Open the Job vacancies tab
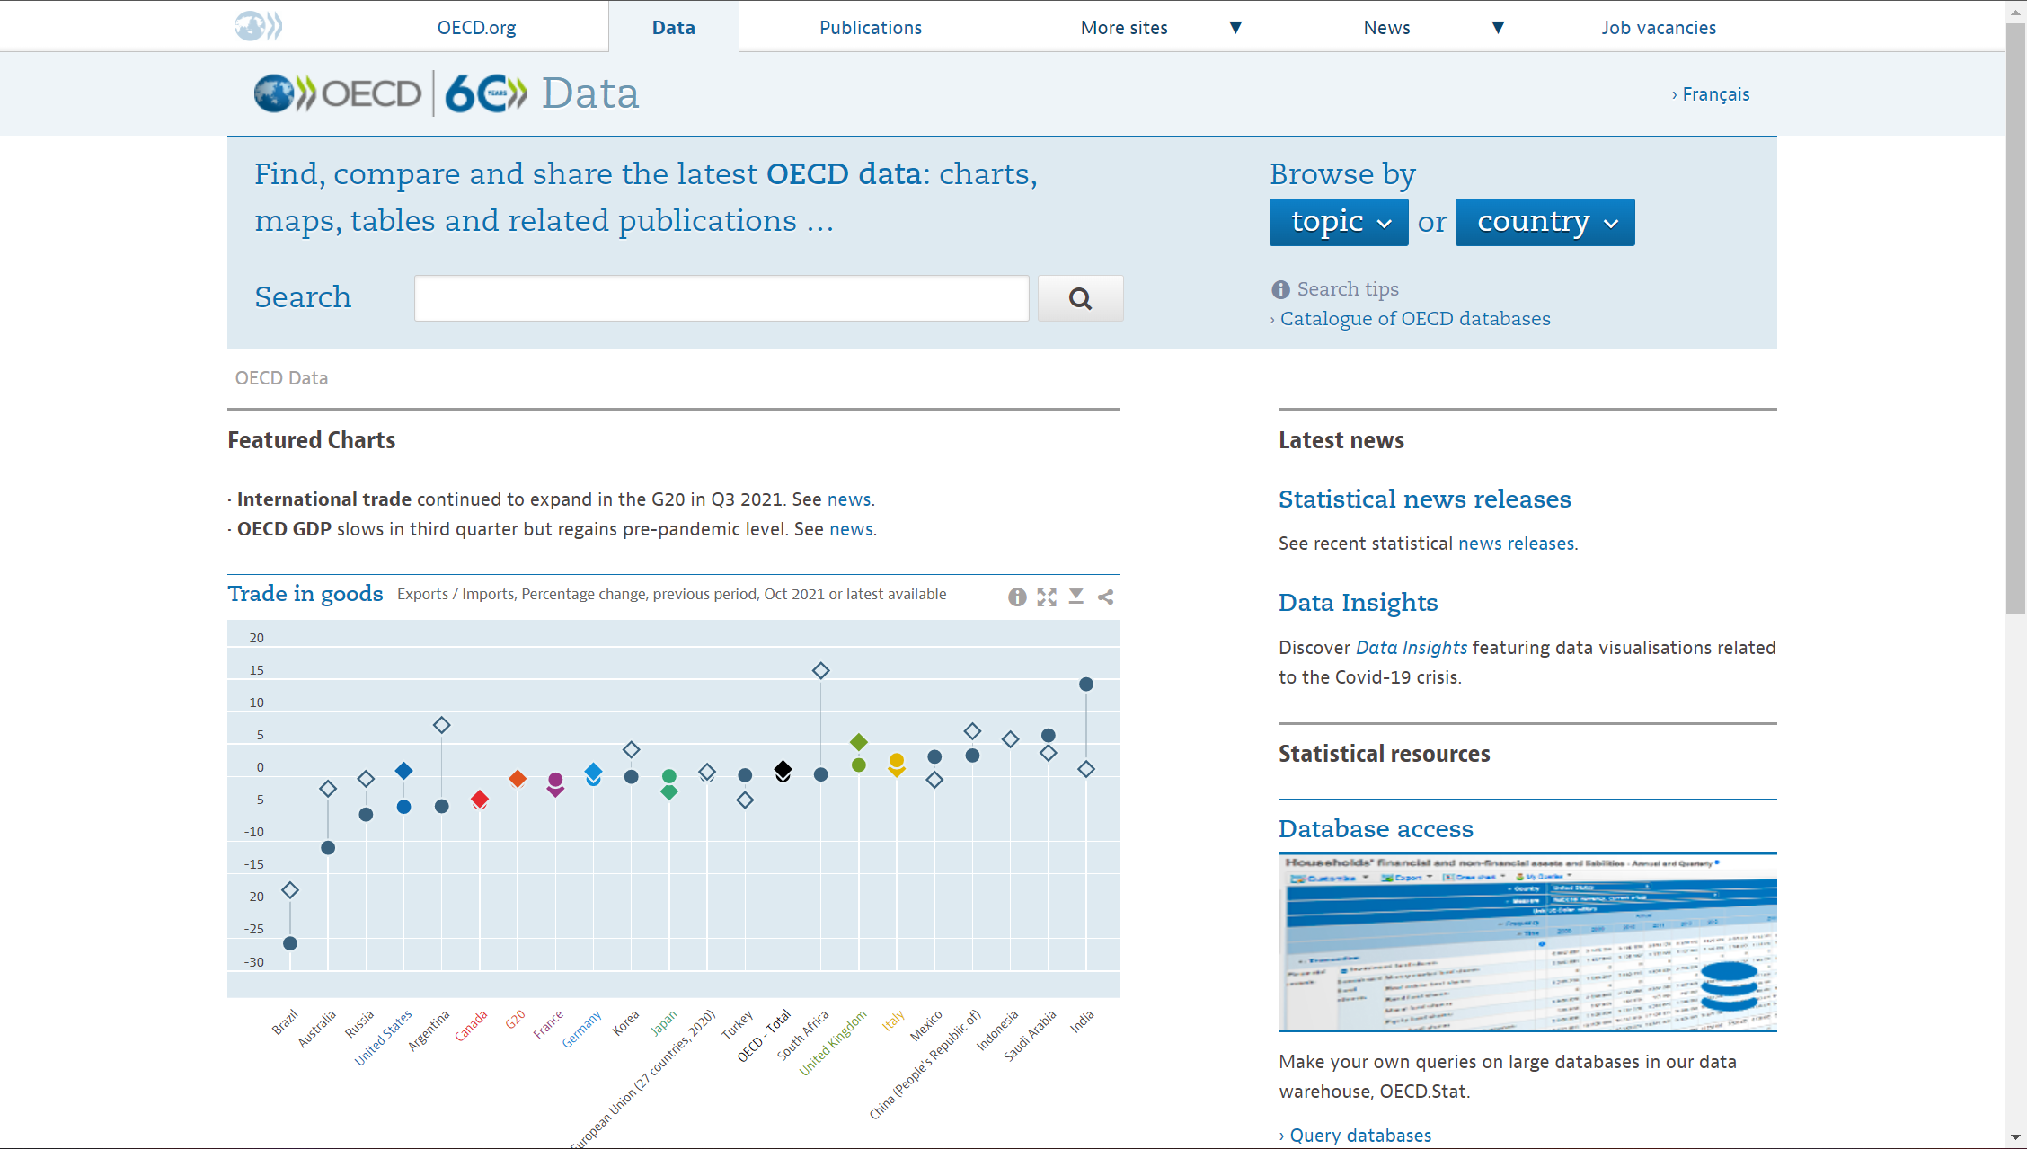The height and width of the screenshot is (1149, 2027). coord(1658,27)
